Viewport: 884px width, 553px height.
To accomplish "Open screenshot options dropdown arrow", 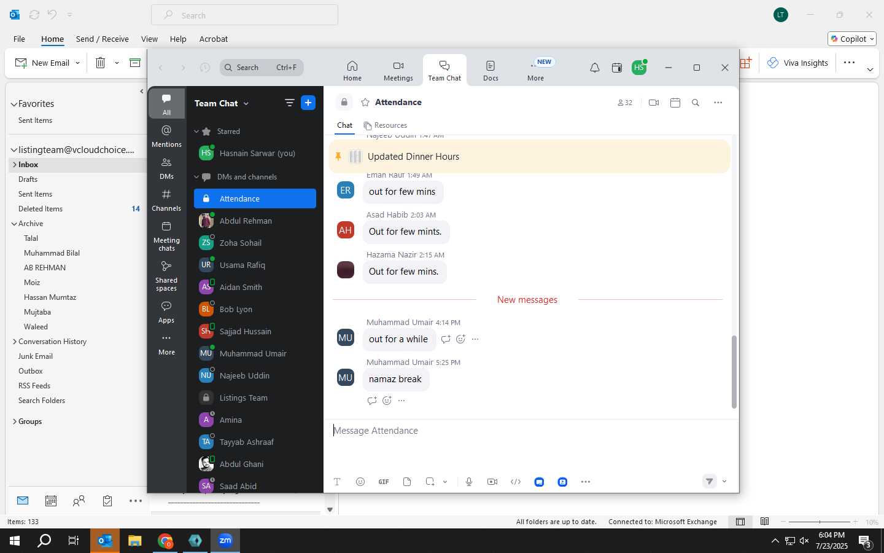I will pos(445,482).
